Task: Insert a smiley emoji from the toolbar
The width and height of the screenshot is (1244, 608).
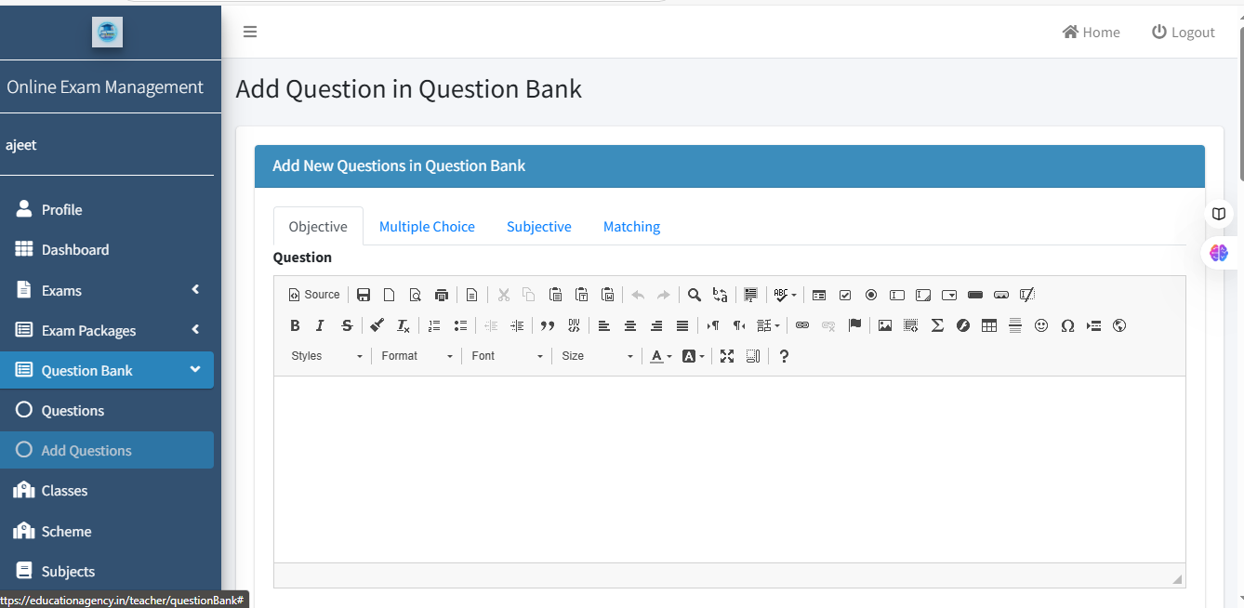Action: (x=1041, y=325)
